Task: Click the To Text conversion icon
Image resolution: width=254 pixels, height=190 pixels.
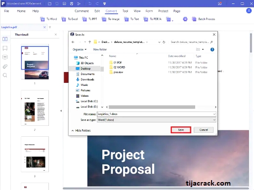Action: [126, 19]
